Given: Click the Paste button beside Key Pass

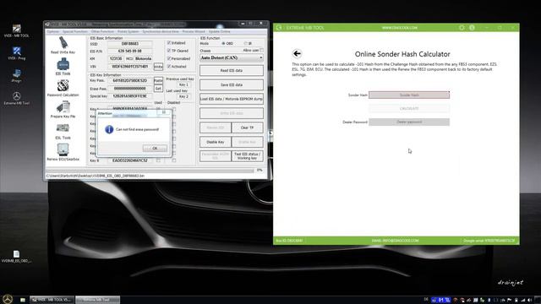Looking at the screenshot, I should 158,80.
